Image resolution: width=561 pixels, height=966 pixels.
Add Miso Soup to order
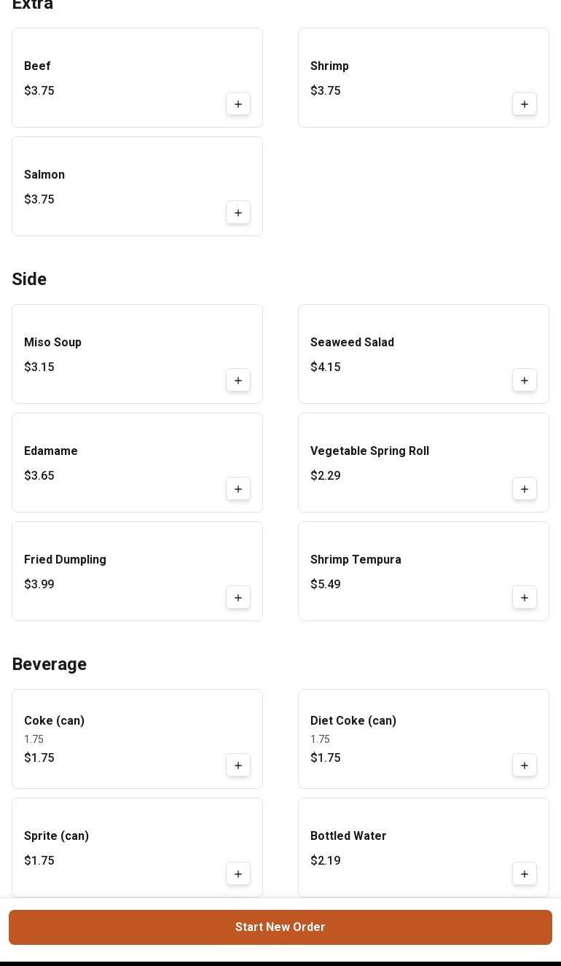click(x=238, y=381)
